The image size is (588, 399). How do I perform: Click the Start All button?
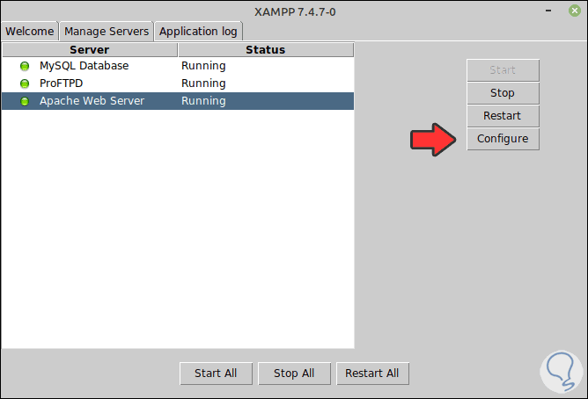[x=216, y=374]
